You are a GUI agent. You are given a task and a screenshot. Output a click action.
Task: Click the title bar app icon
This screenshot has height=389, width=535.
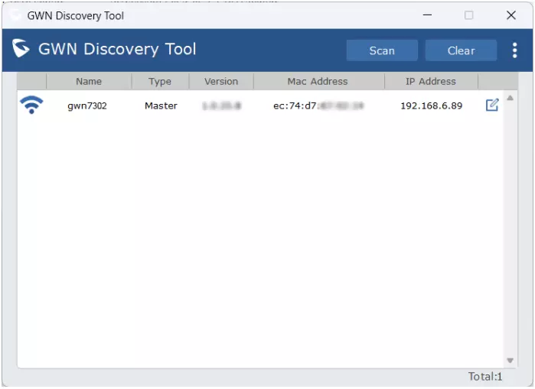pos(15,15)
